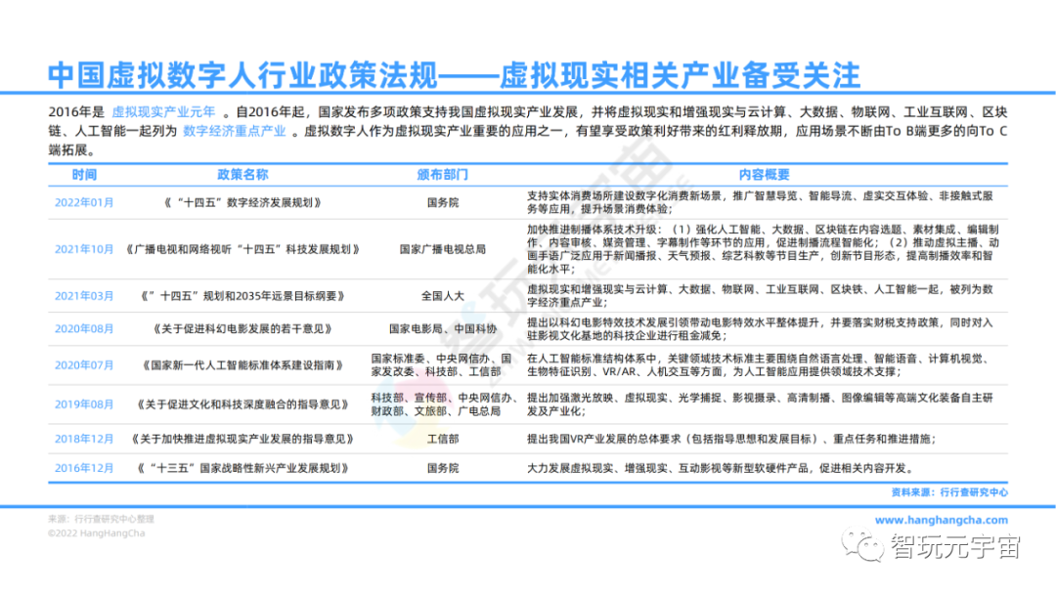The width and height of the screenshot is (1056, 593).
Task: Click summary starting 支持实体消费场所建设数字化消费新场景
Action: click(x=760, y=202)
